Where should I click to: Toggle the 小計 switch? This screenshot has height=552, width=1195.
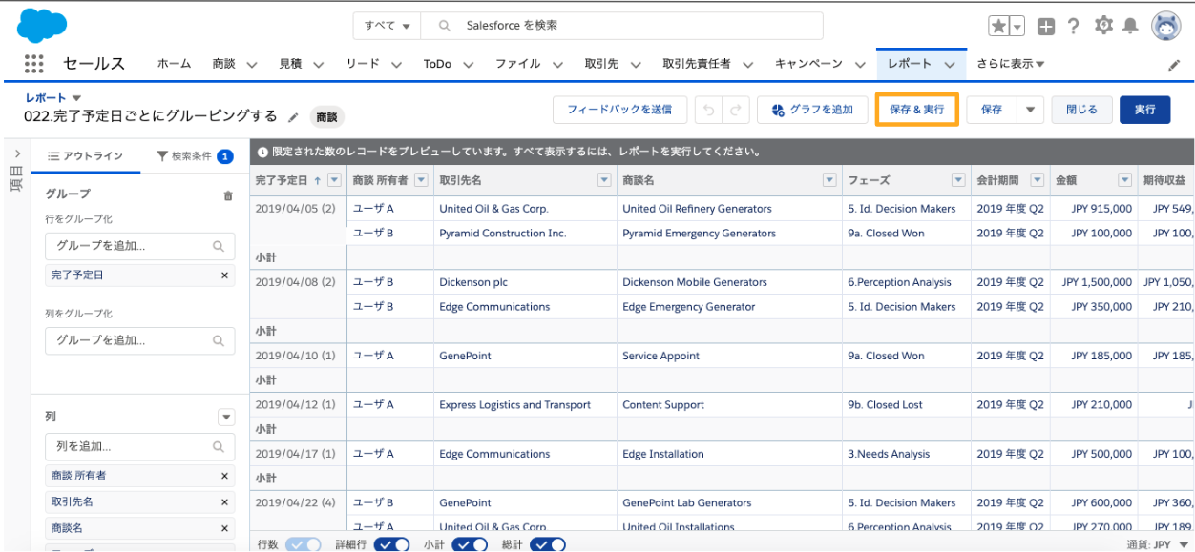[470, 544]
